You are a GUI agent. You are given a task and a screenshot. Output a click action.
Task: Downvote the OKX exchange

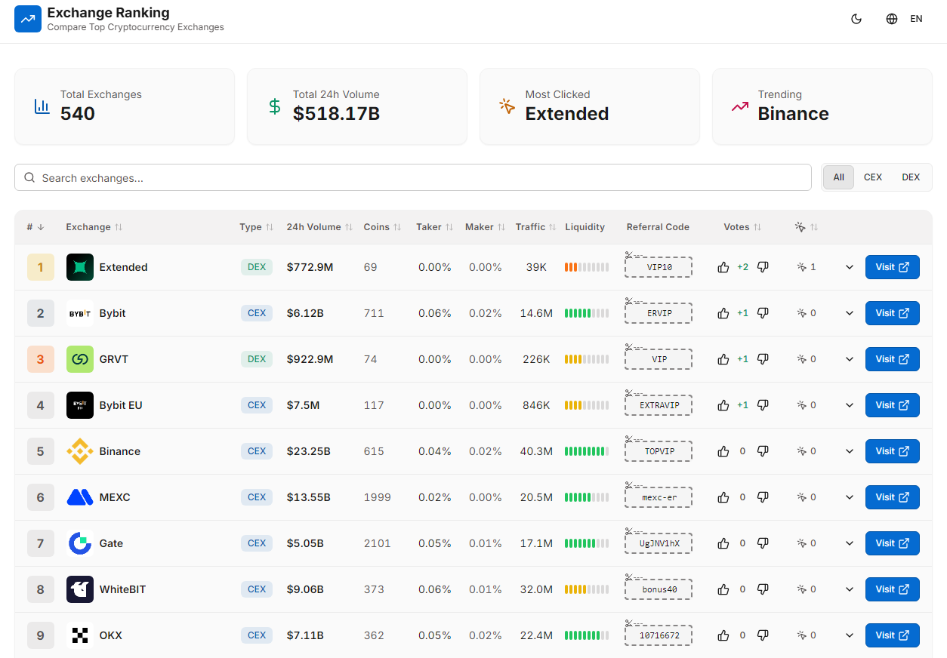pos(763,635)
